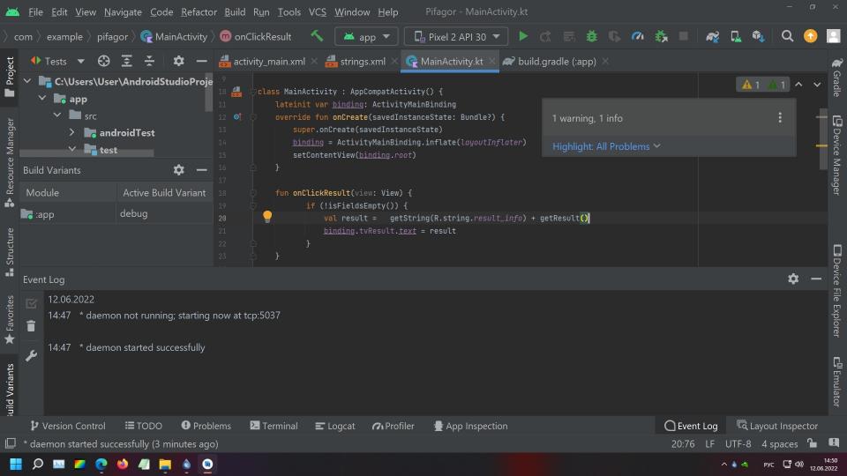Viewport: 847px width, 476px height.
Task: Click the trash icon in Event Log
Action: [31, 326]
